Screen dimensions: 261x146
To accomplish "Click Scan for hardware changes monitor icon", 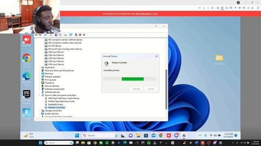I will [71, 35].
